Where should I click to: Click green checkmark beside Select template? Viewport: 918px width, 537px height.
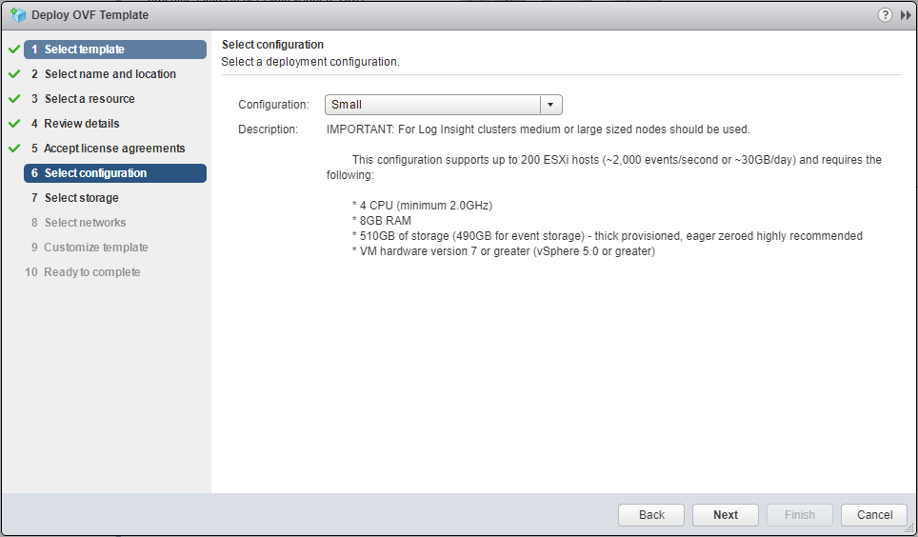coord(14,50)
